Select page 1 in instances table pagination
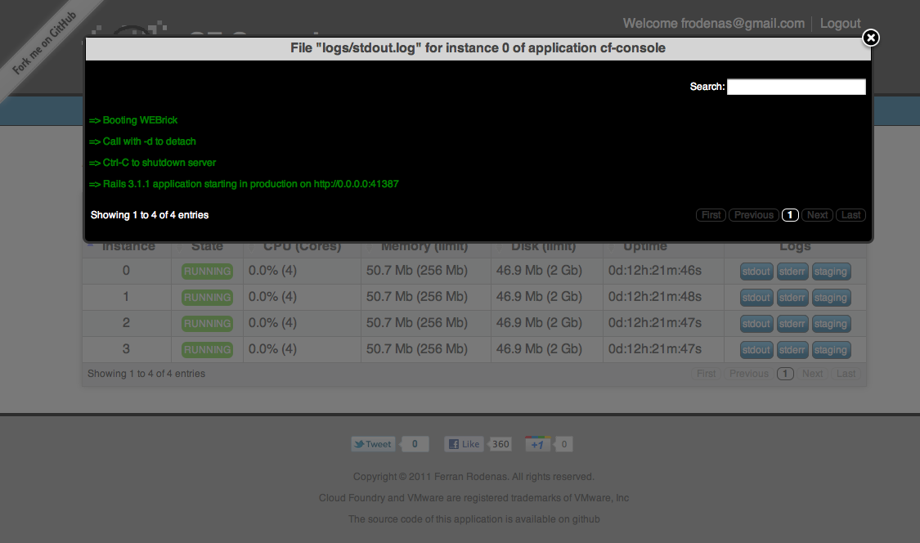Image resolution: width=920 pixels, height=543 pixels. click(x=785, y=374)
